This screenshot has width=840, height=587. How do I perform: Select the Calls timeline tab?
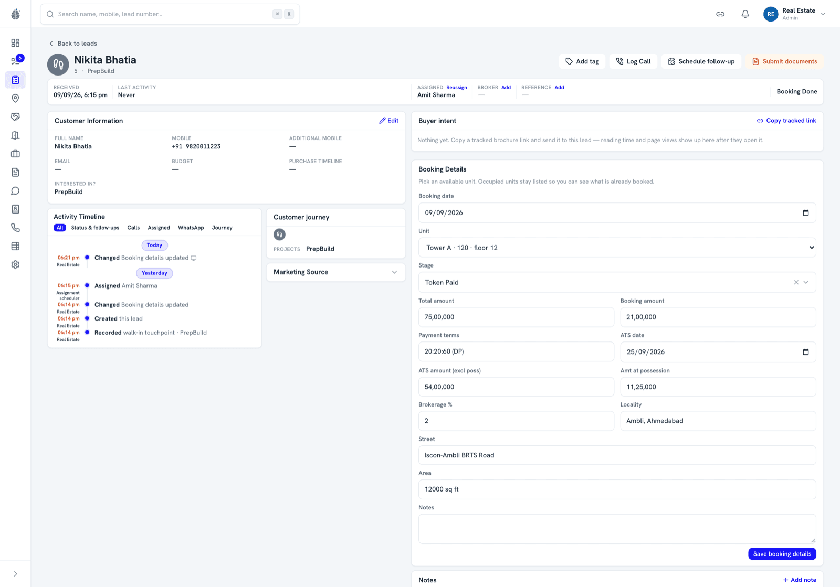[133, 228]
